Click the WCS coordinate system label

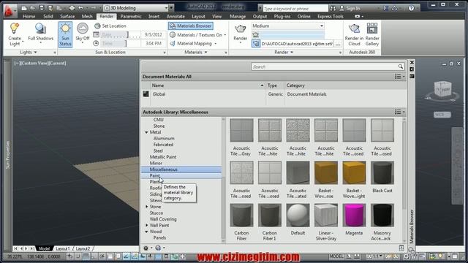pos(442,115)
